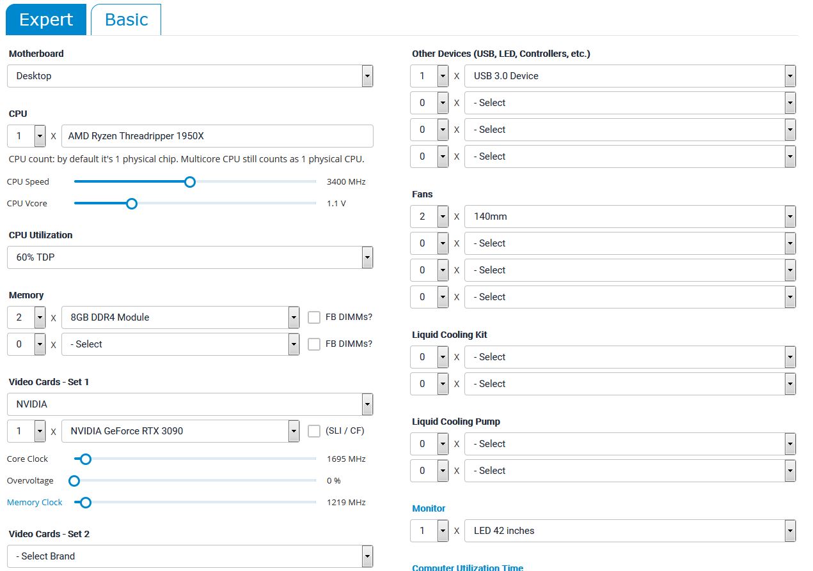Click the Monitor heading link
The image size is (813, 571).
[429, 508]
